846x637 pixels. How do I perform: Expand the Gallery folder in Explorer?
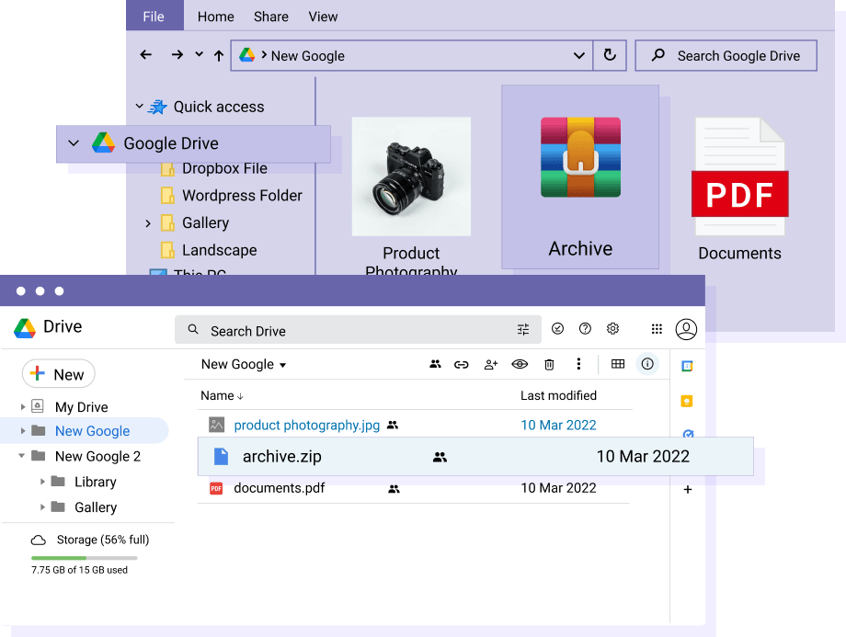[x=148, y=222]
